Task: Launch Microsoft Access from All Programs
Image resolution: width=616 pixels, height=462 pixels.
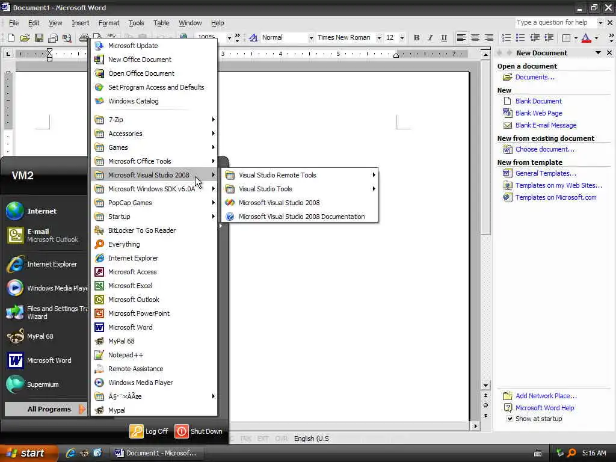Action: click(x=155, y=272)
